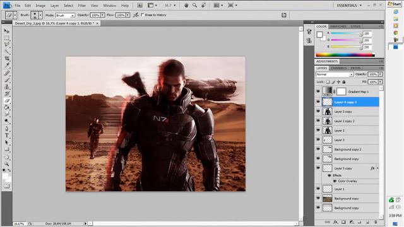Viewport: 404px width, 227px height.
Task: Open the Essentials workspace dropdown
Action: tap(349, 5)
